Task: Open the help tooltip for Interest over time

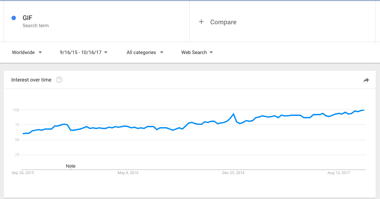Action: coord(59,80)
